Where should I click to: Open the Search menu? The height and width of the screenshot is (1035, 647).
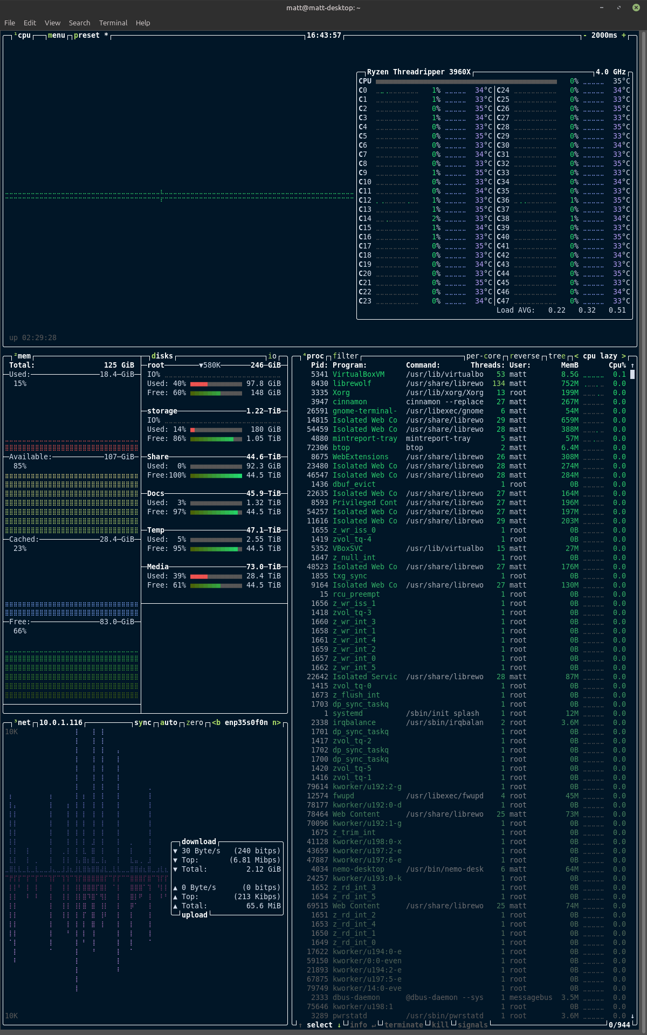pyautogui.click(x=79, y=23)
